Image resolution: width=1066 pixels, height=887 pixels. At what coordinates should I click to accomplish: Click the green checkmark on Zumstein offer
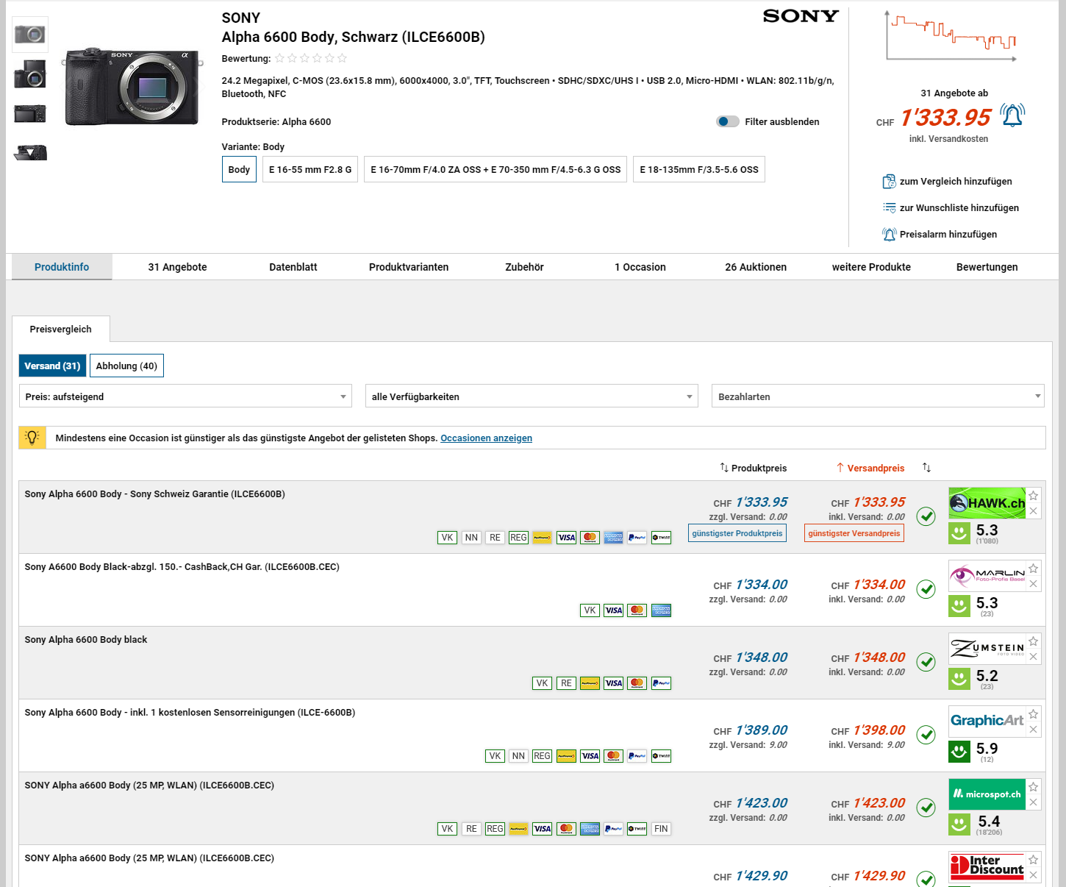pyautogui.click(x=926, y=662)
